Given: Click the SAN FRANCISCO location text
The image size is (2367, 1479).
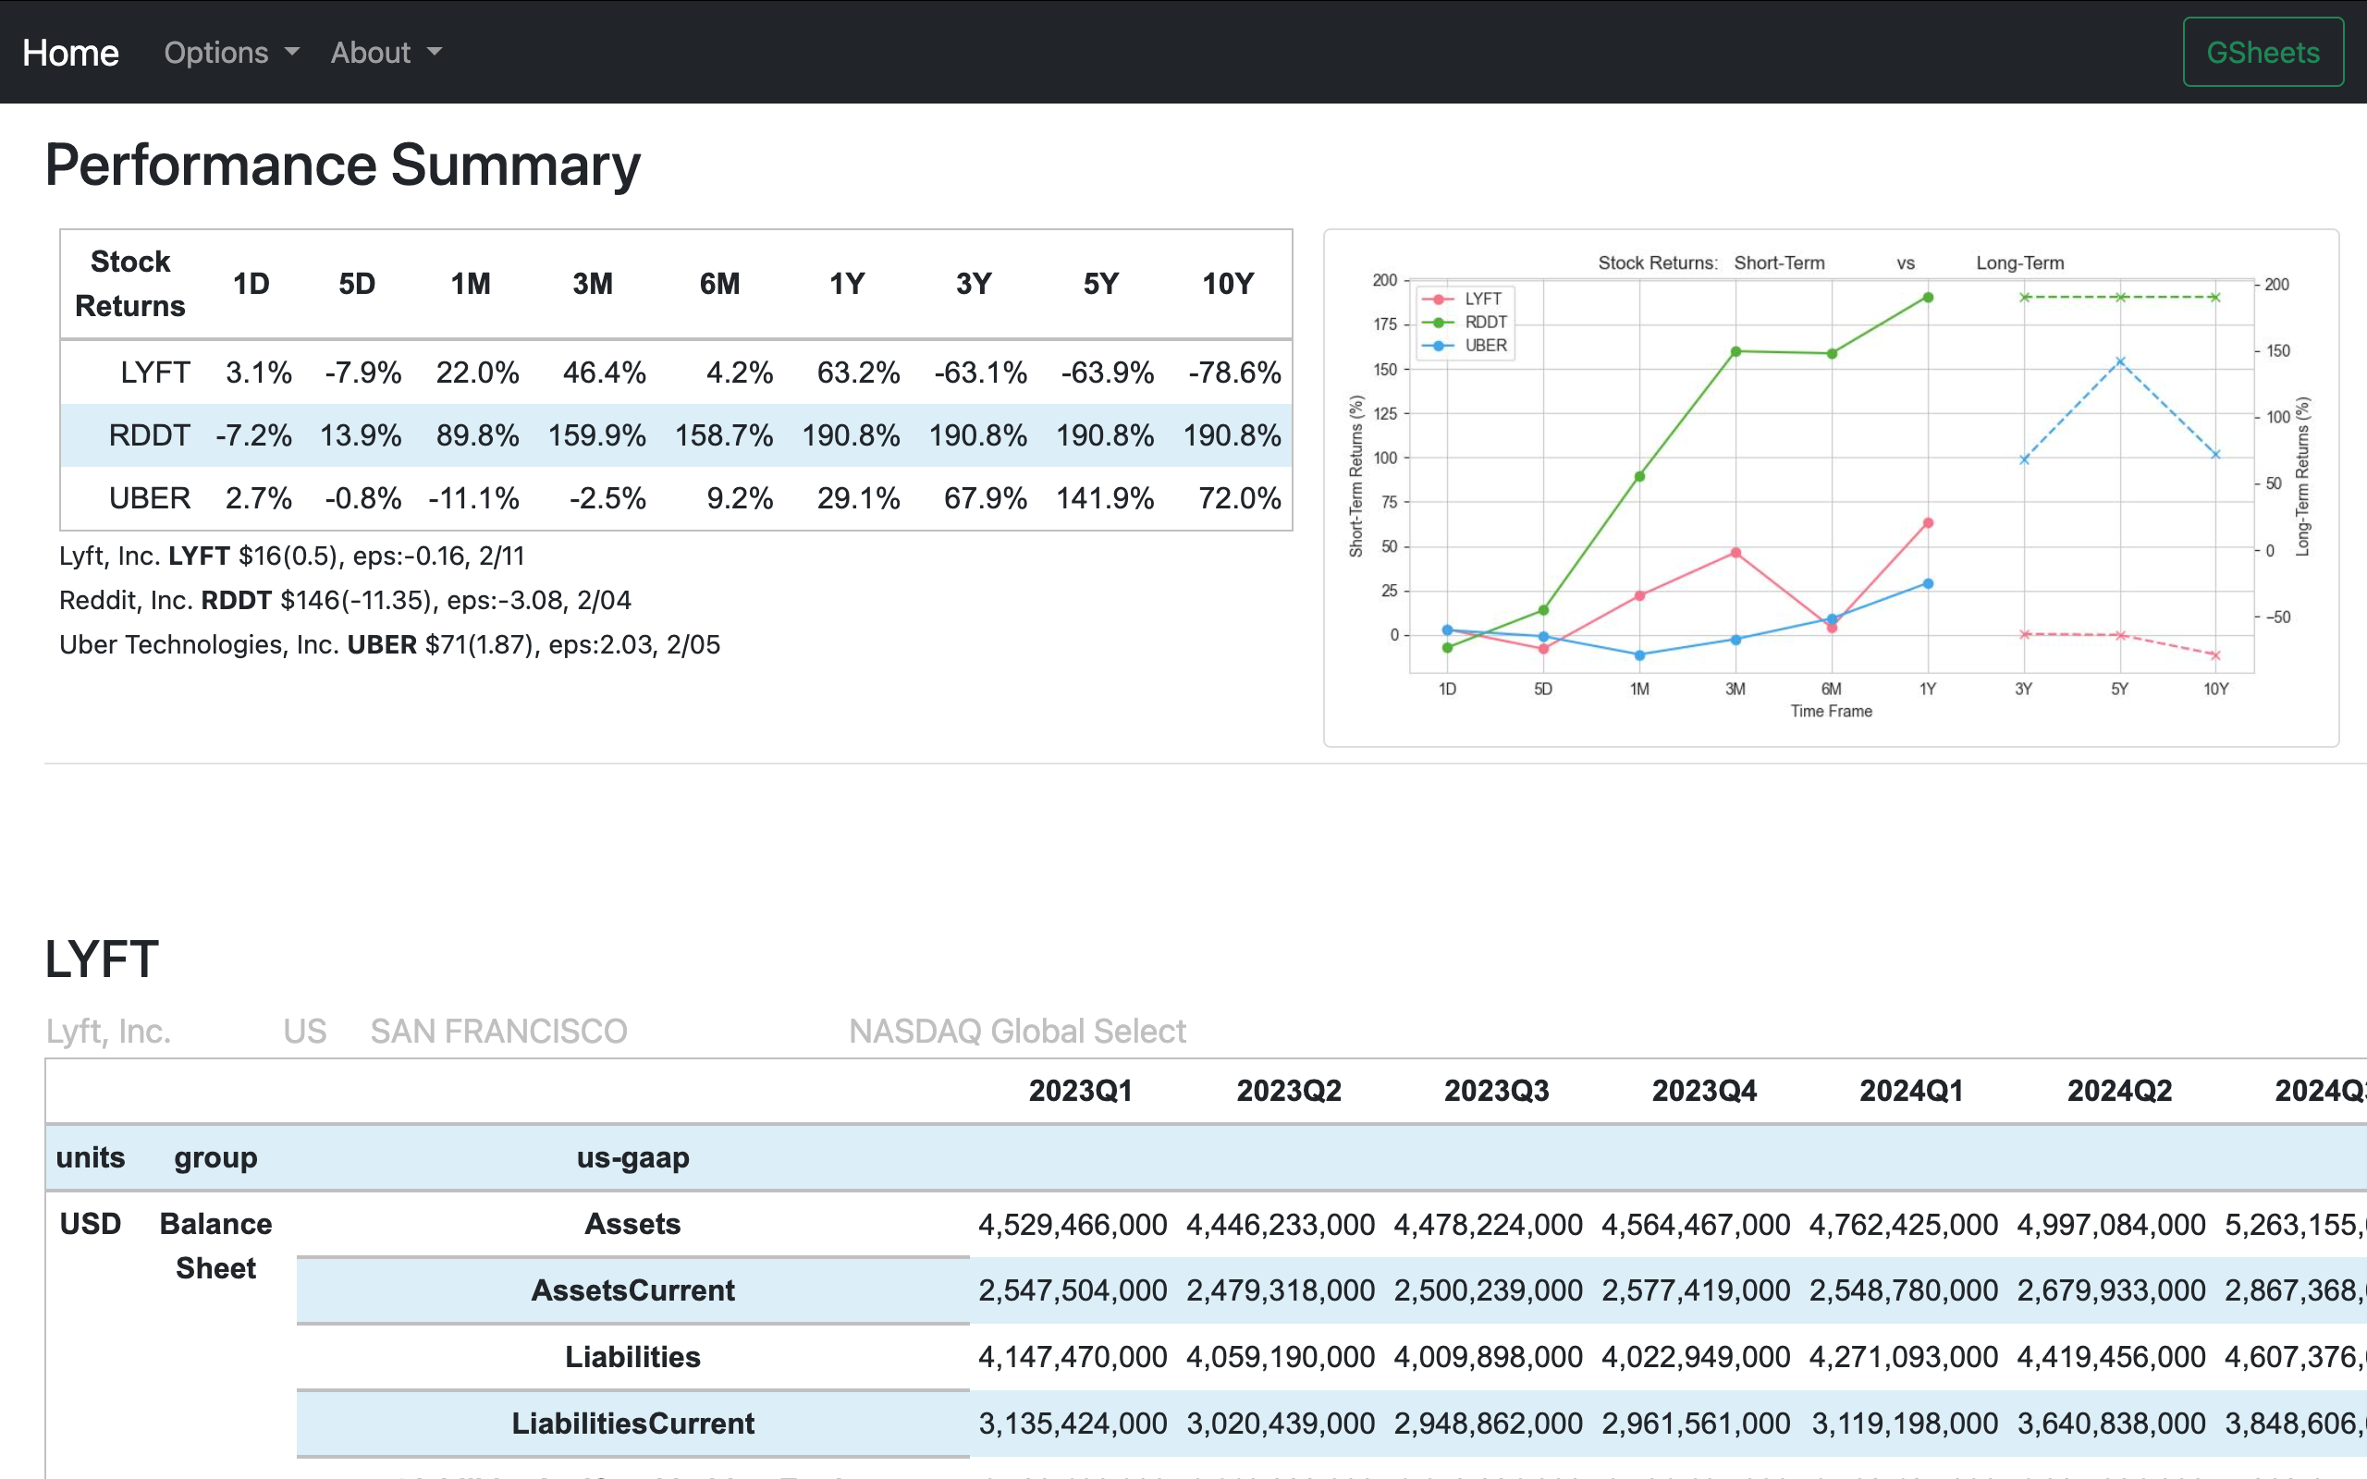Looking at the screenshot, I should tap(499, 1031).
